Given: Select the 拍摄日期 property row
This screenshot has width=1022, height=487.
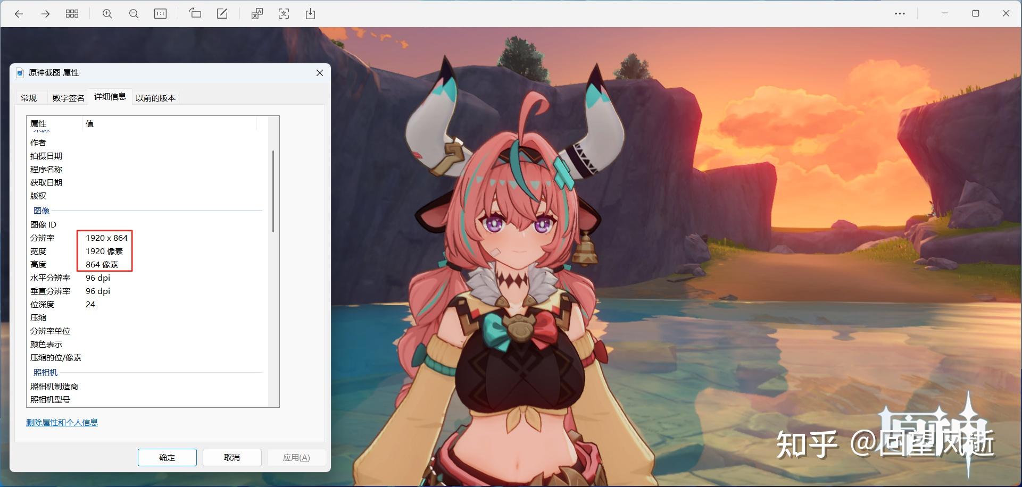Looking at the screenshot, I should 147,156.
